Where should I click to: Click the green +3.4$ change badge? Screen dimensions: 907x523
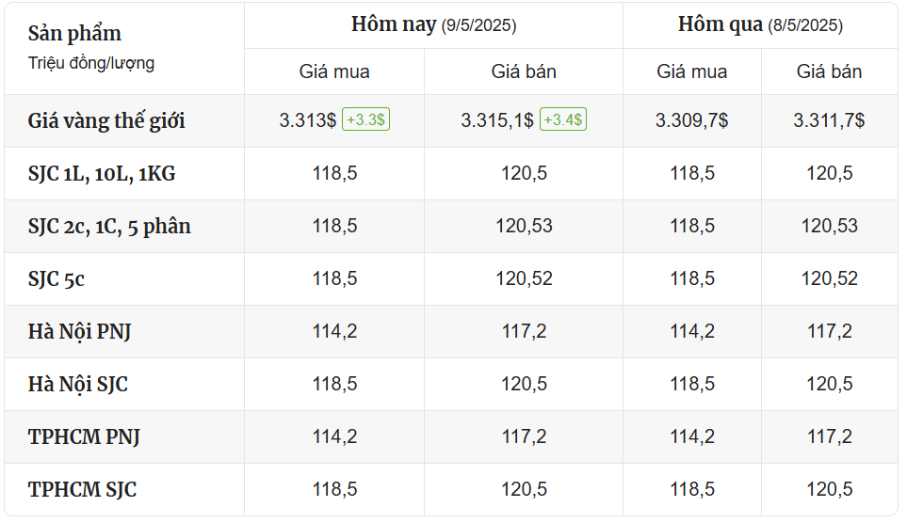point(563,119)
